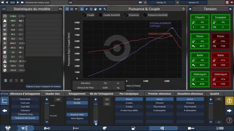
Task: Click the 123 statistics mode icon
Action: [x=4, y=9]
